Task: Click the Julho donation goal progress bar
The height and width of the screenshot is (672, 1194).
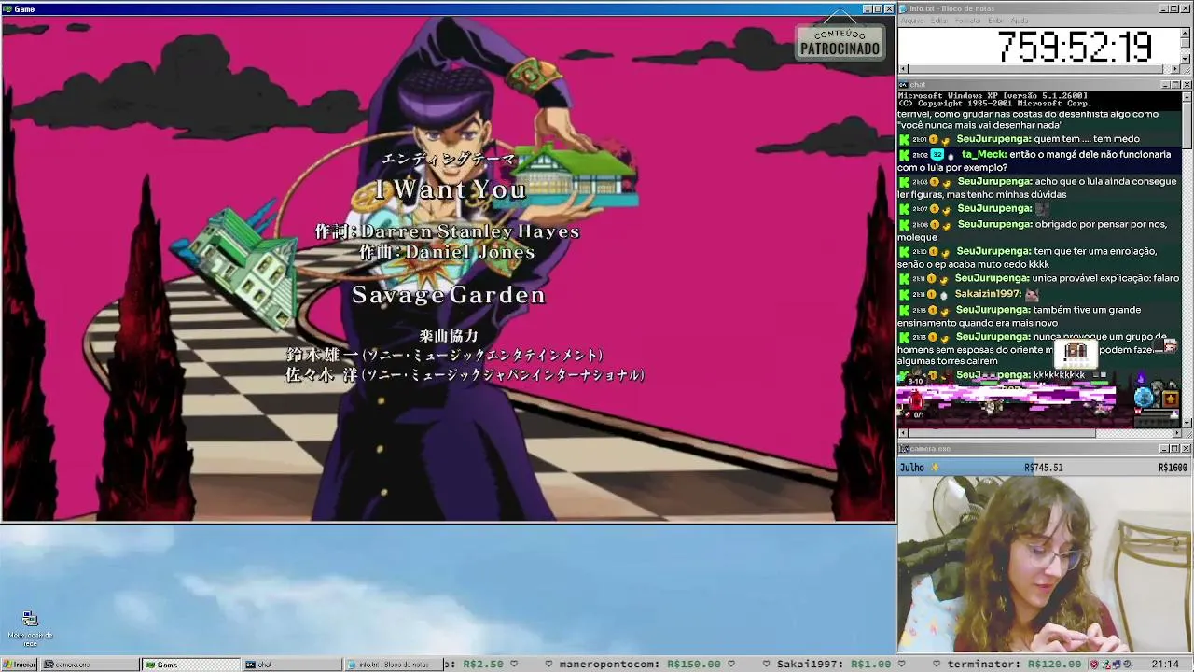Action: (1045, 468)
